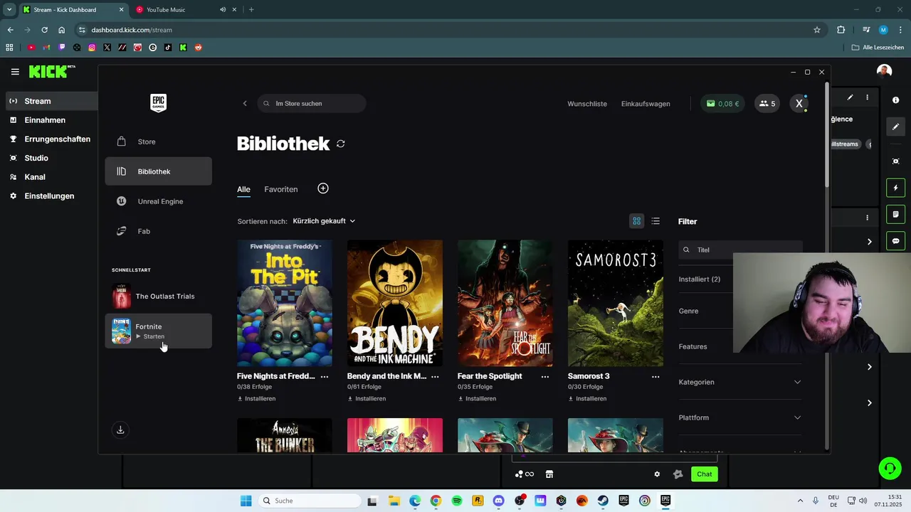Expand the Plattform filter
The height and width of the screenshot is (512, 911).
[x=740, y=417]
